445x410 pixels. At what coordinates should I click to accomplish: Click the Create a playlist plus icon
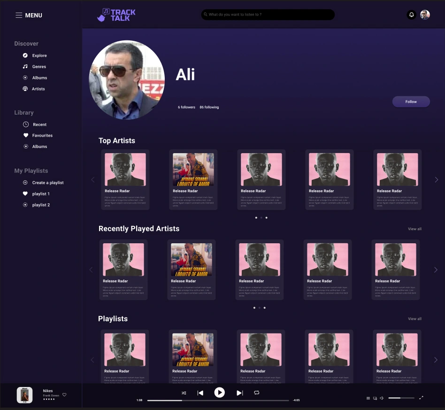[x=25, y=183]
